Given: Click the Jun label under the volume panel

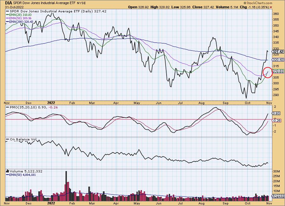Looking at the screenshot, I should tap(159, 203).
